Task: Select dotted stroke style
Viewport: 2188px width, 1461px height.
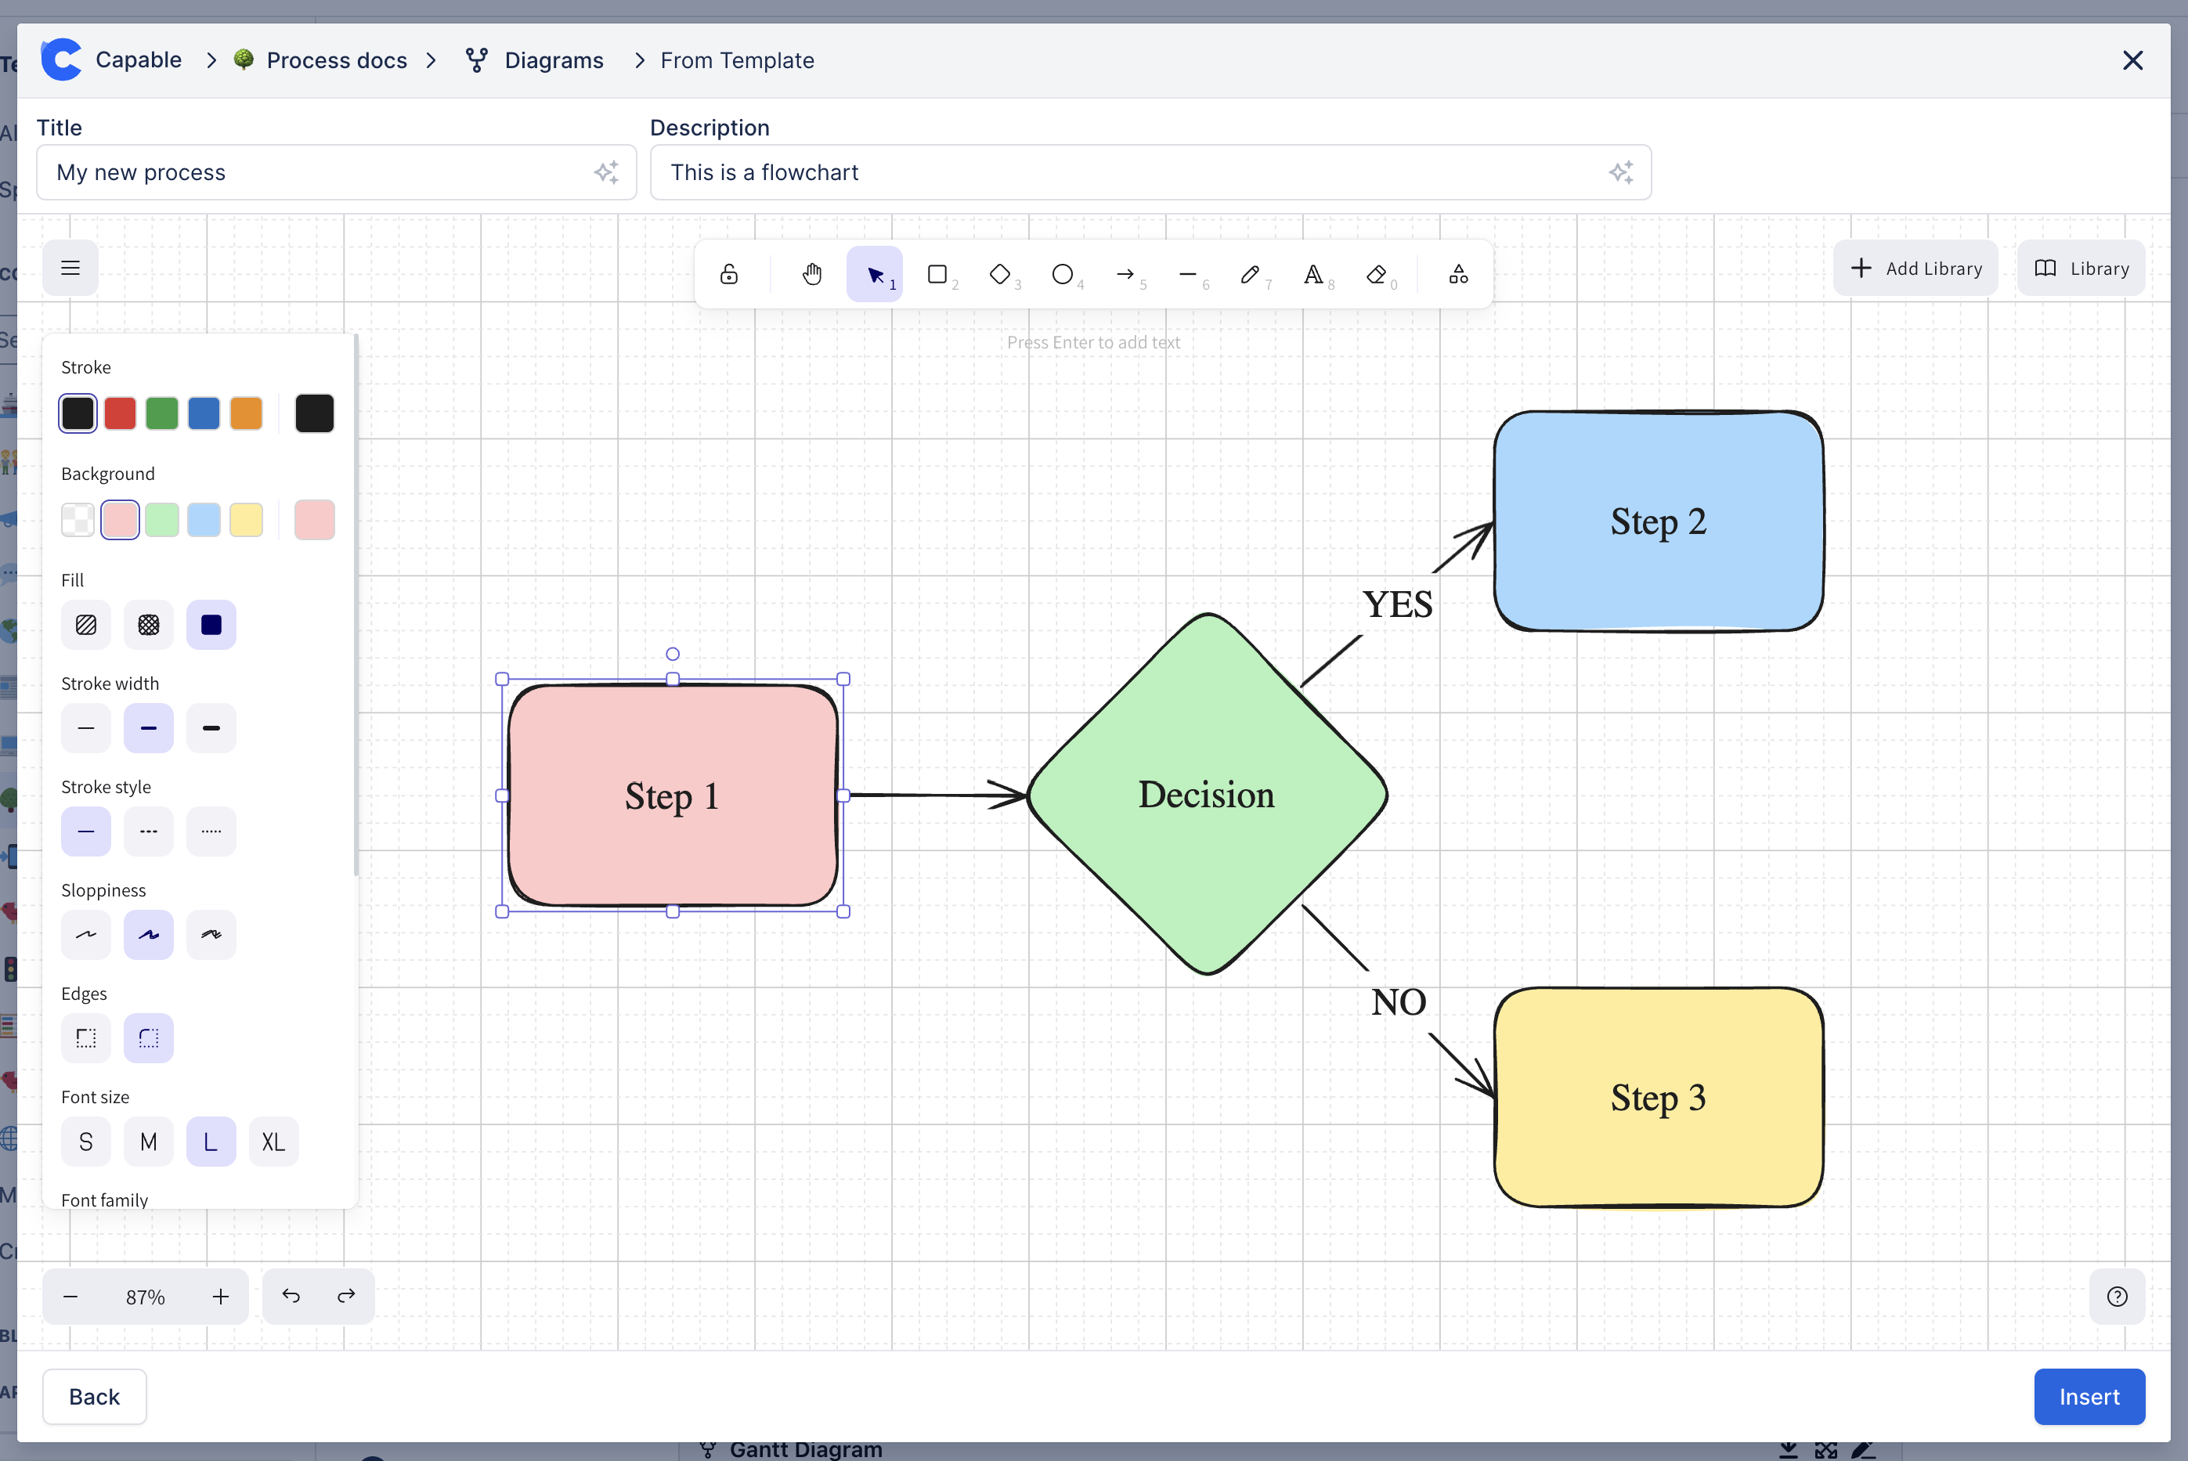Action: (x=212, y=832)
